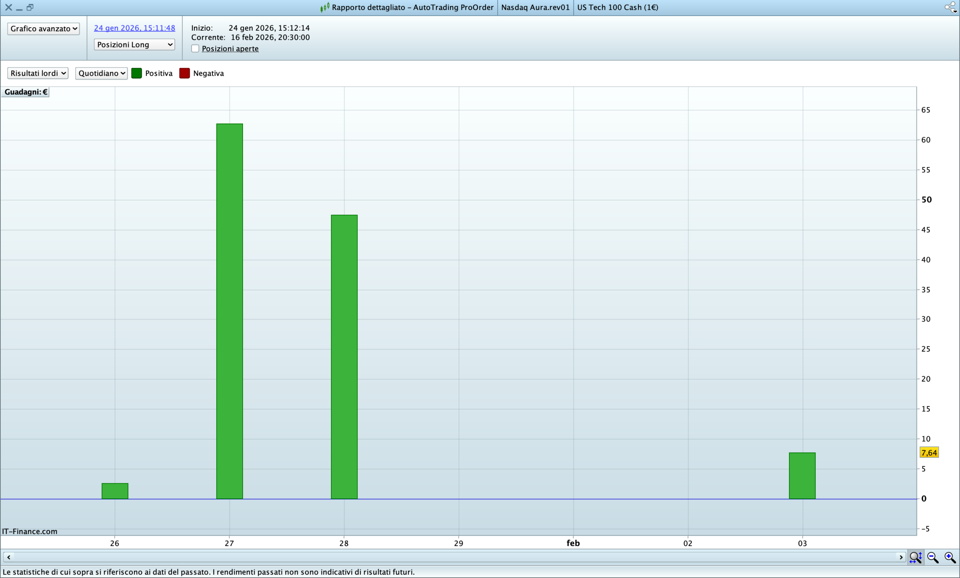The width and height of the screenshot is (960, 578).
Task: Click the green Positiva color swatch
Action: click(x=136, y=73)
